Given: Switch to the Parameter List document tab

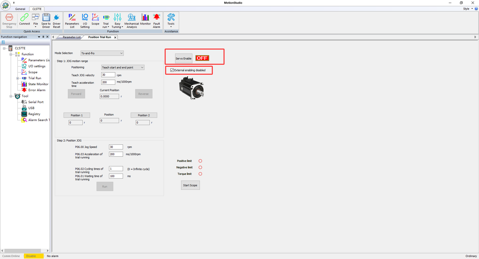Looking at the screenshot, I should tap(72, 37).
